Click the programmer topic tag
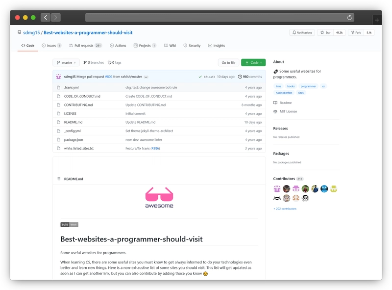The height and width of the screenshot is (290, 392). pos(308,86)
